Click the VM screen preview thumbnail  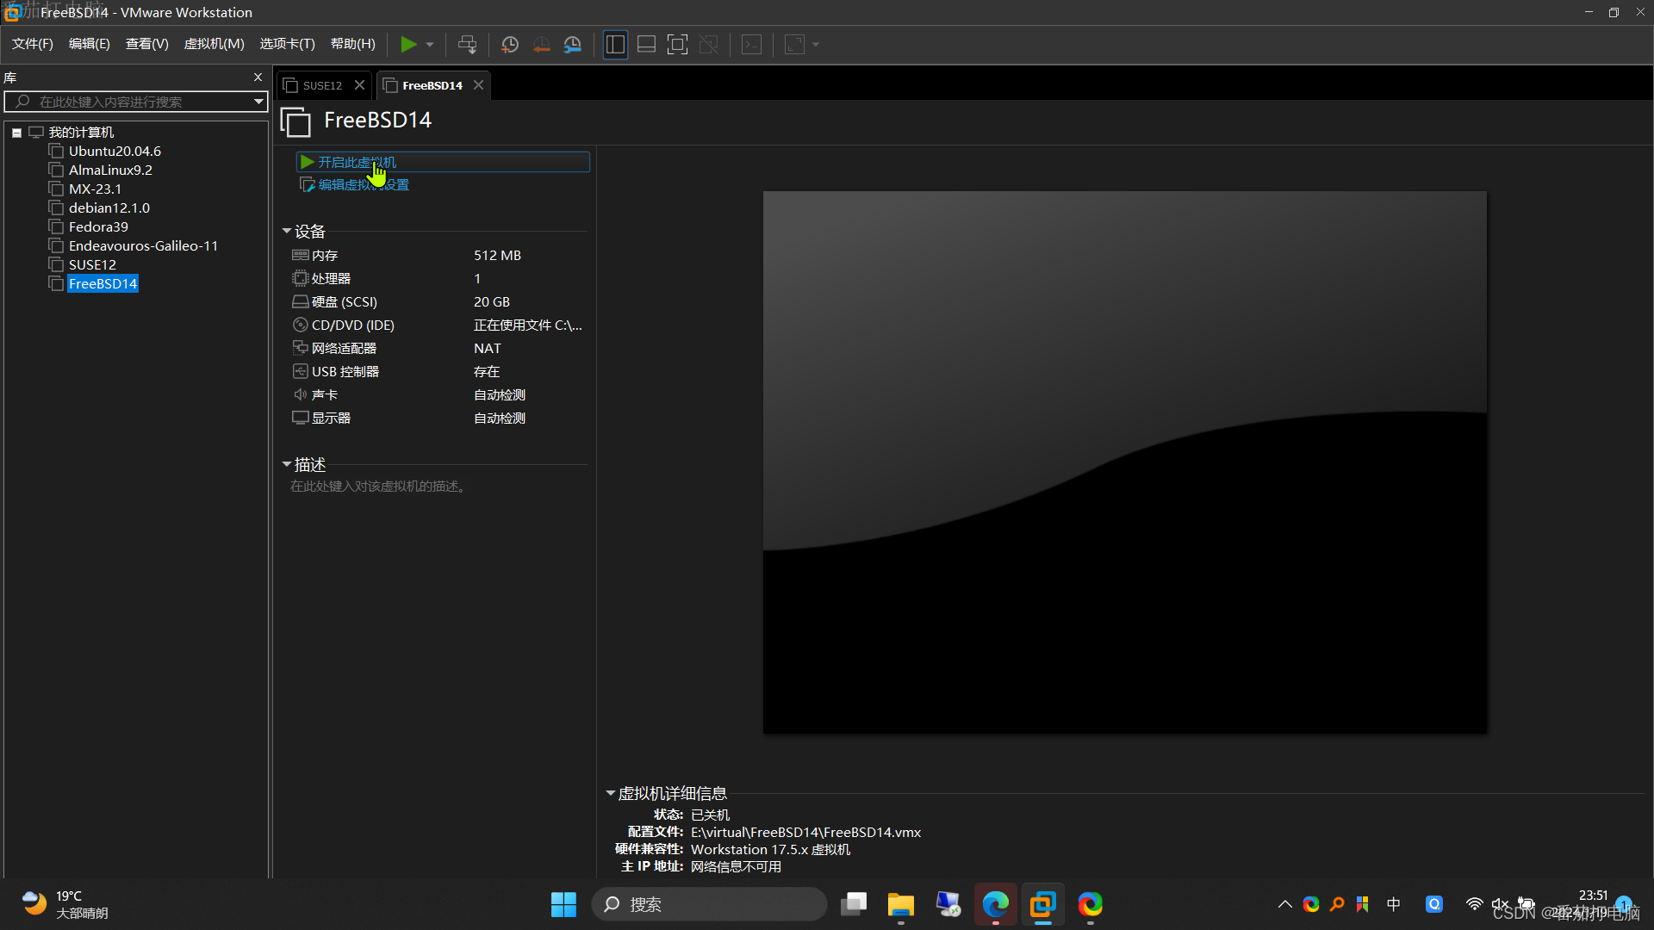(1124, 462)
